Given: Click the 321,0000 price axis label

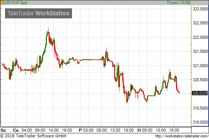Looking at the screenshot, I should click(200, 65).
